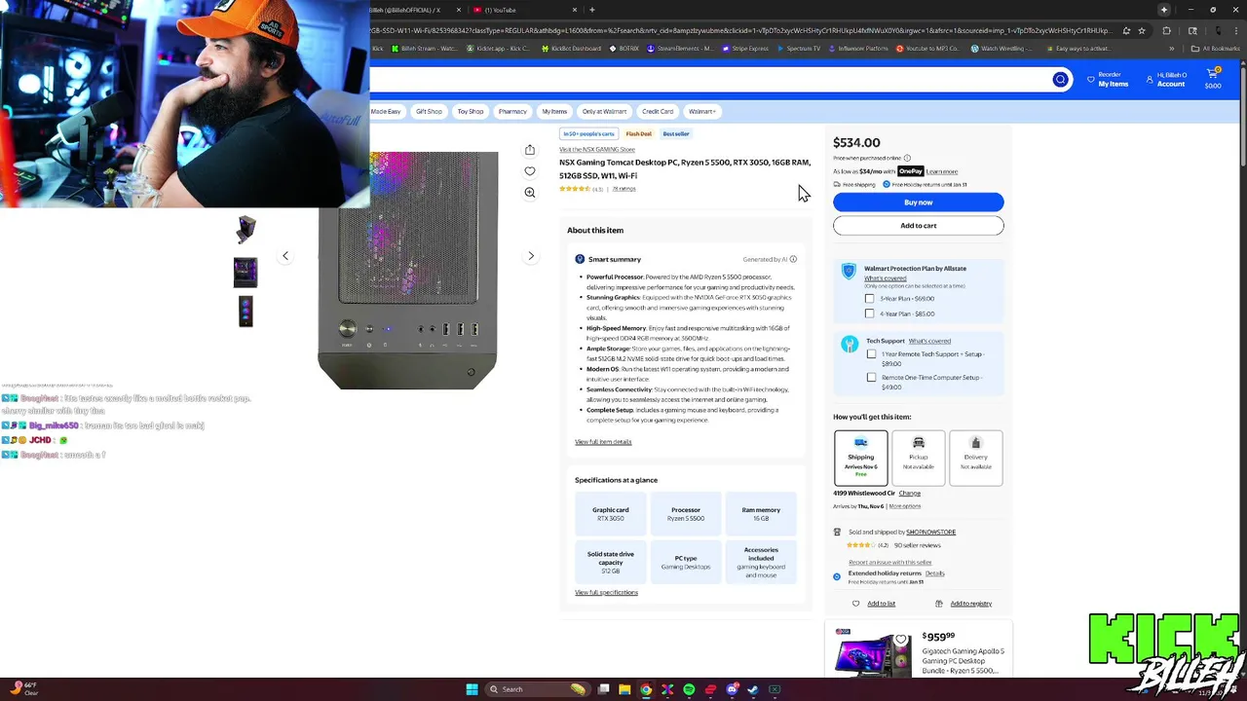Open the Account user menu
1247x701 pixels.
[x=1166, y=80]
